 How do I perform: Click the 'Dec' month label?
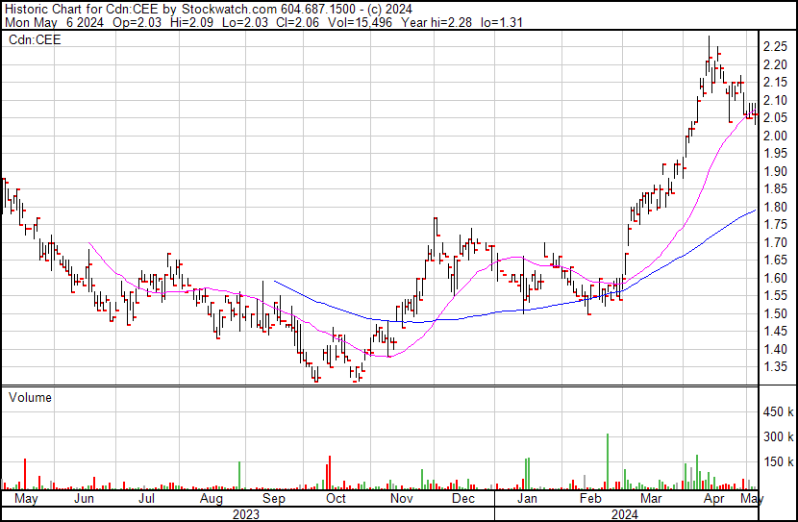pyautogui.click(x=463, y=498)
